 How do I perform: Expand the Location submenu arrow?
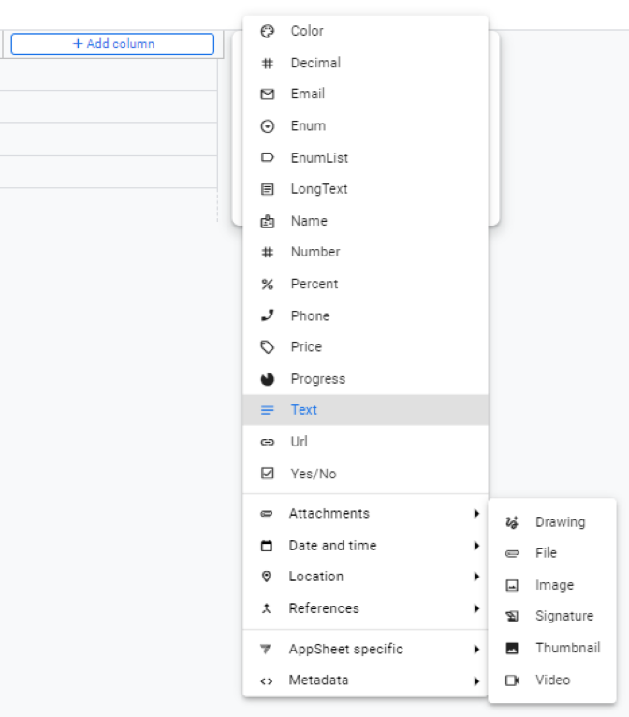pos(476,577)
